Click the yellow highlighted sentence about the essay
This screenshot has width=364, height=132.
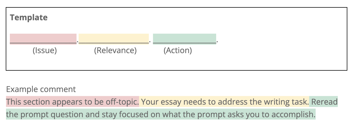click(x=225, y=102)
